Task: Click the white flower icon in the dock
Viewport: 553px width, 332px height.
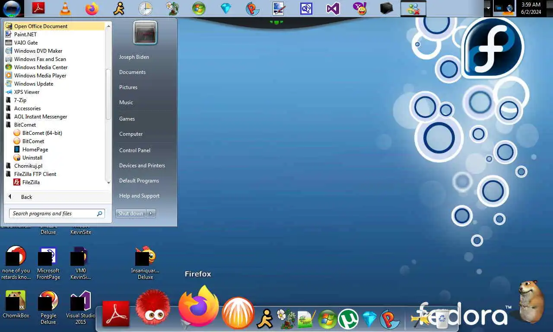Action: tap(286, 319)
